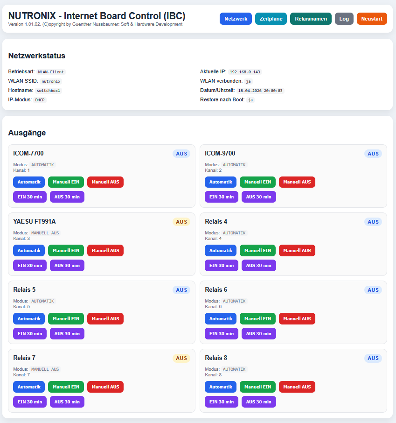Turn ICOM-9700 off with Manuell AUS
Screen dimensions: 396x423
(297, 182)
